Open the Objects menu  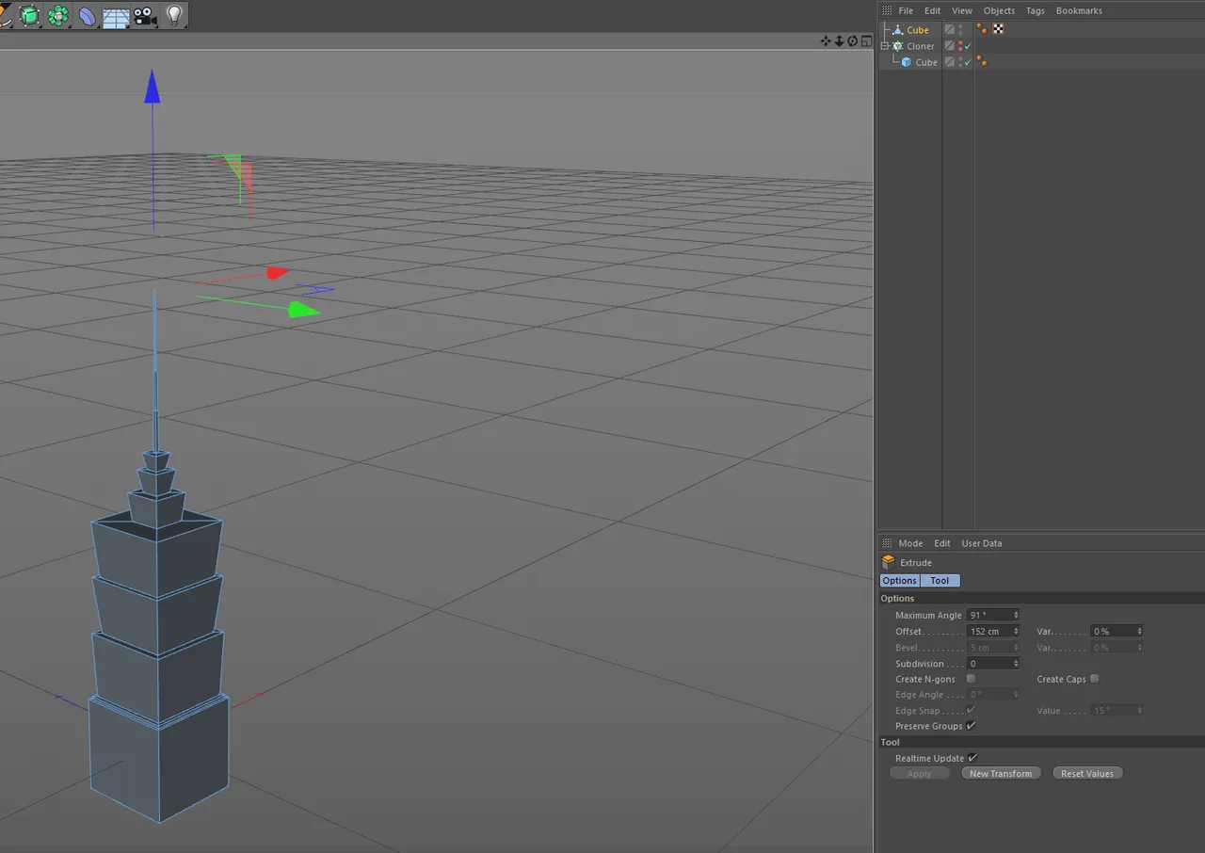[999, 10]
